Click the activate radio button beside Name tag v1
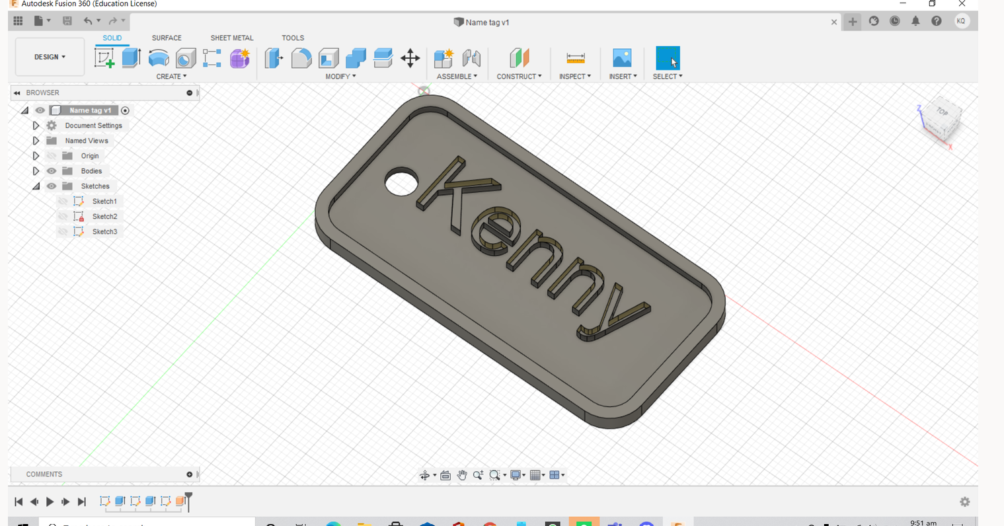Viewport: 1004px width, 526px height. click(x=125, y=110)
